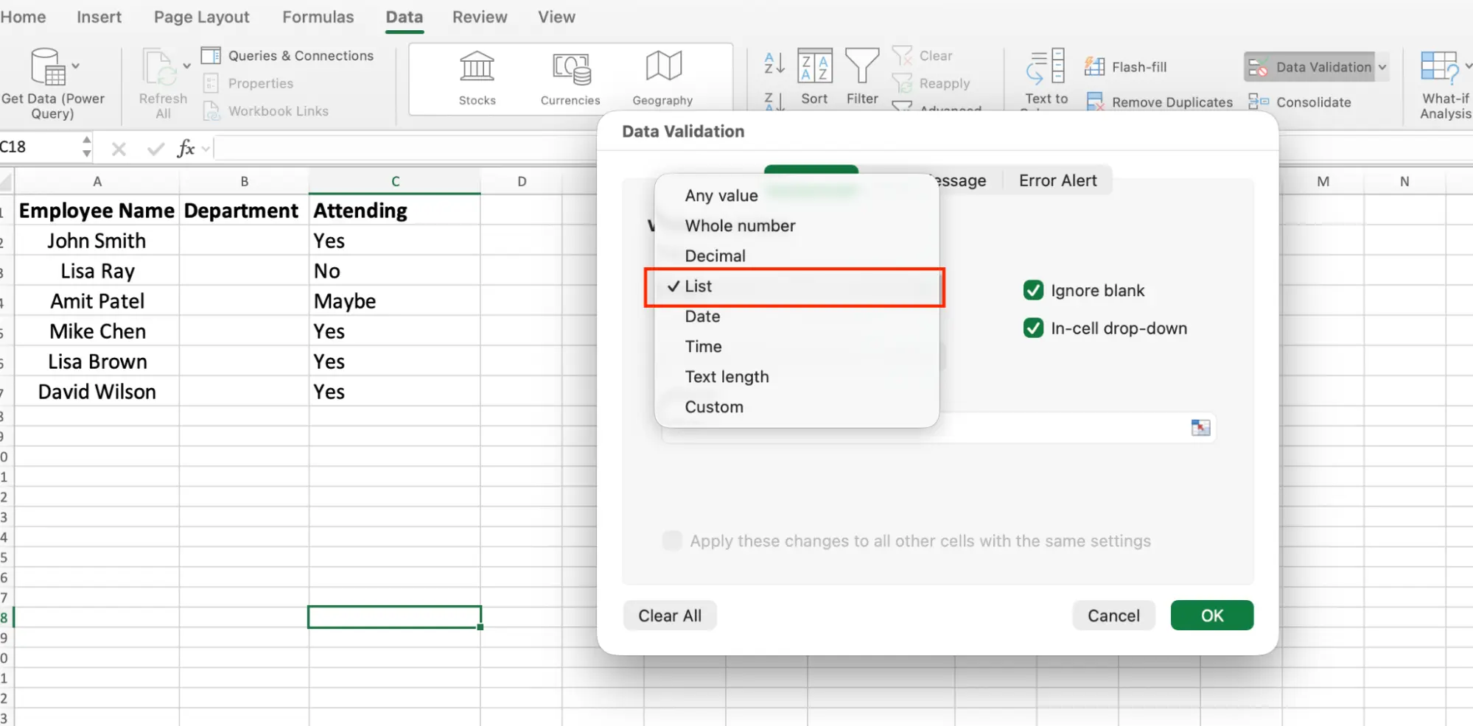
Task: Switch to the Error Alert tab
Action: coord(1057,180)
